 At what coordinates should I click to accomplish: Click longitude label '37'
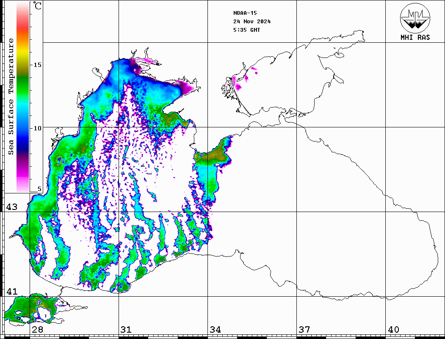[304, 330]
